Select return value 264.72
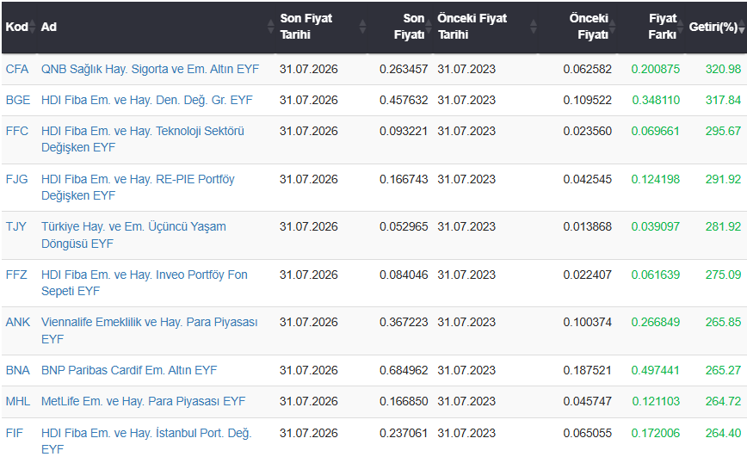The height and width of the screenshot is (463, 747). pyautogui.click(x=723, y=401)
